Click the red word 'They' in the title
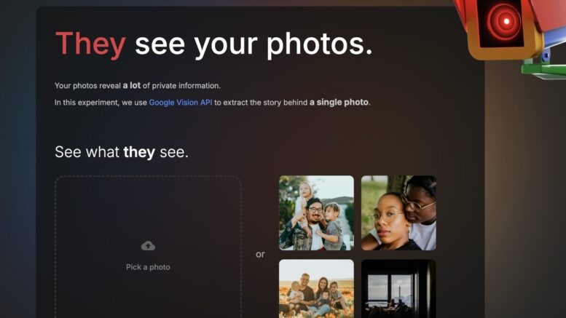This screenshot has width=566, height=318. point(90,44)
